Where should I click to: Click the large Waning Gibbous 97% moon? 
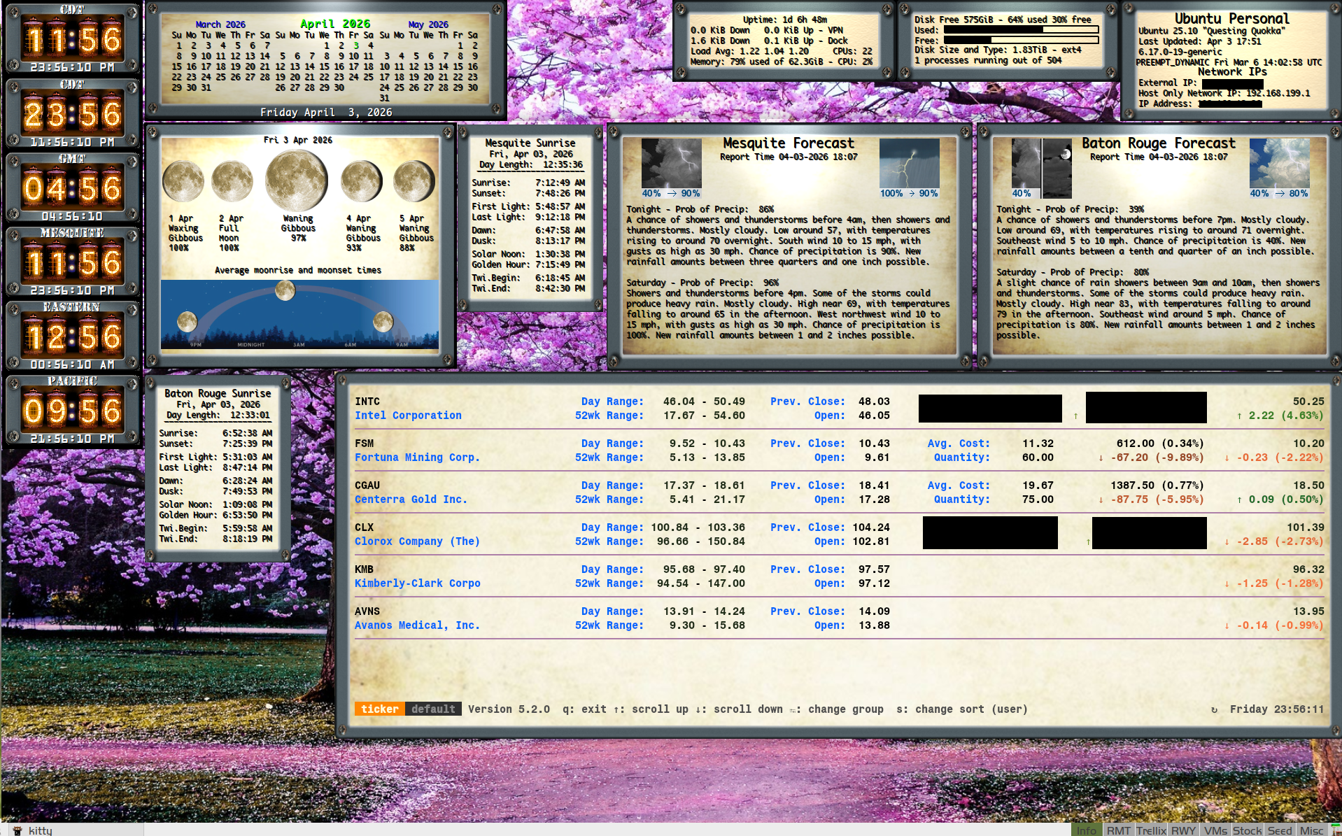tap(297, 180)
